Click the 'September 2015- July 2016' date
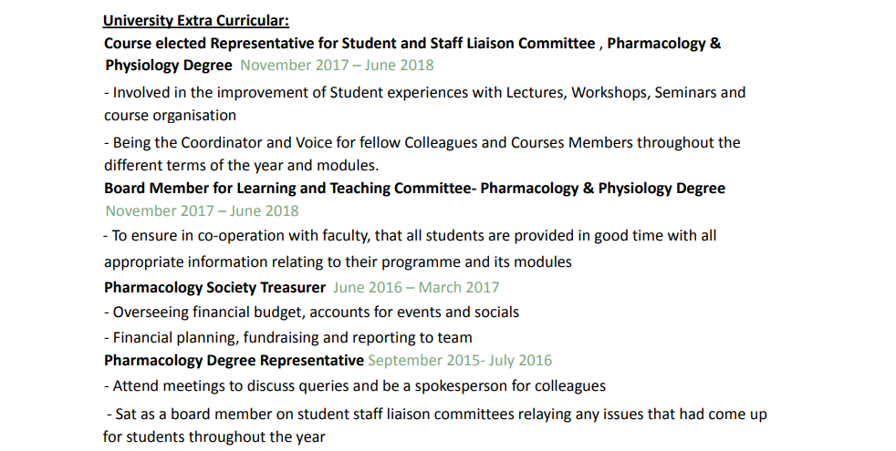 (460, 360)
